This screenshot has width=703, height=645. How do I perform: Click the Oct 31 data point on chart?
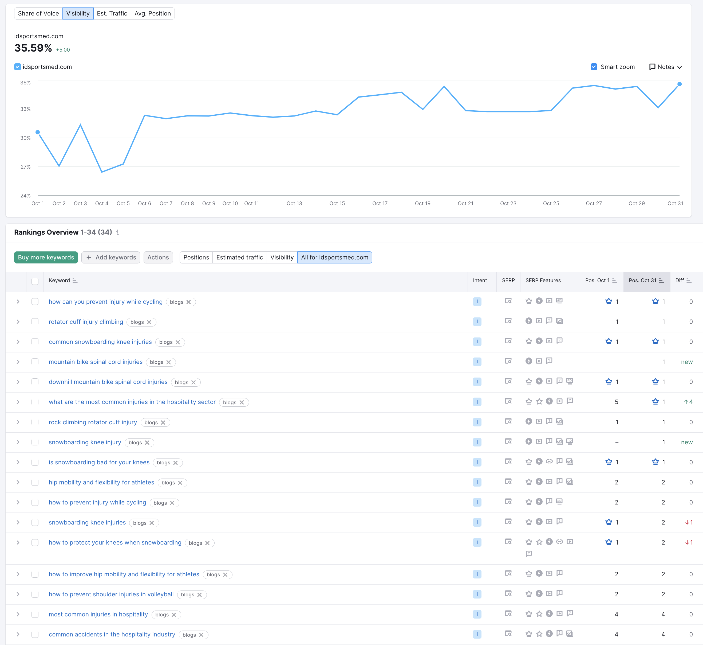[x=679, y=84]
